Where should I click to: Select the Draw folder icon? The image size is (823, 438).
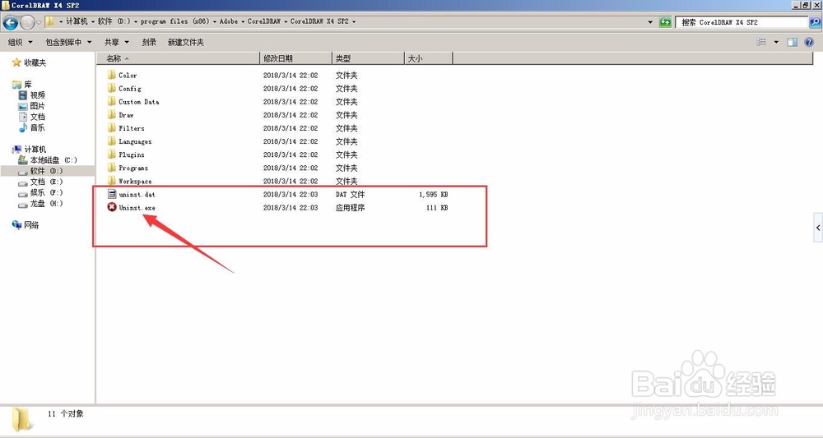pos(111,114)
